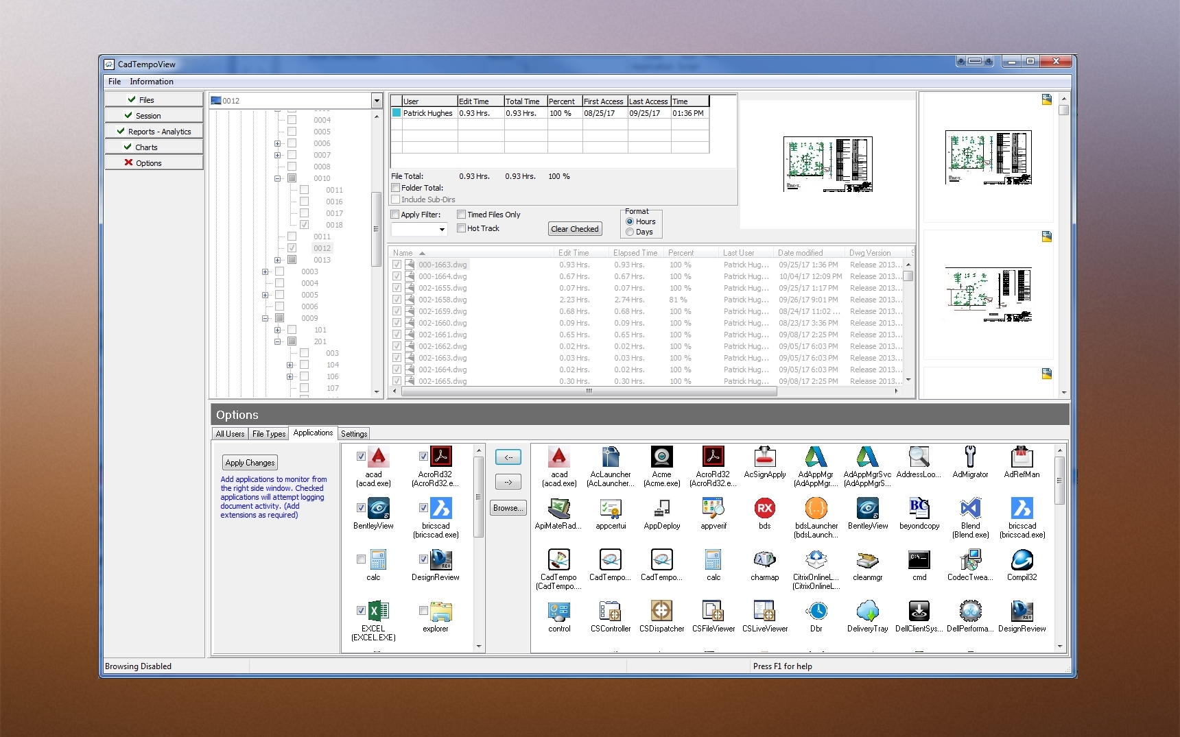Select the Acme application icon
Screen dimensions: 1180x737
[661, 457]
